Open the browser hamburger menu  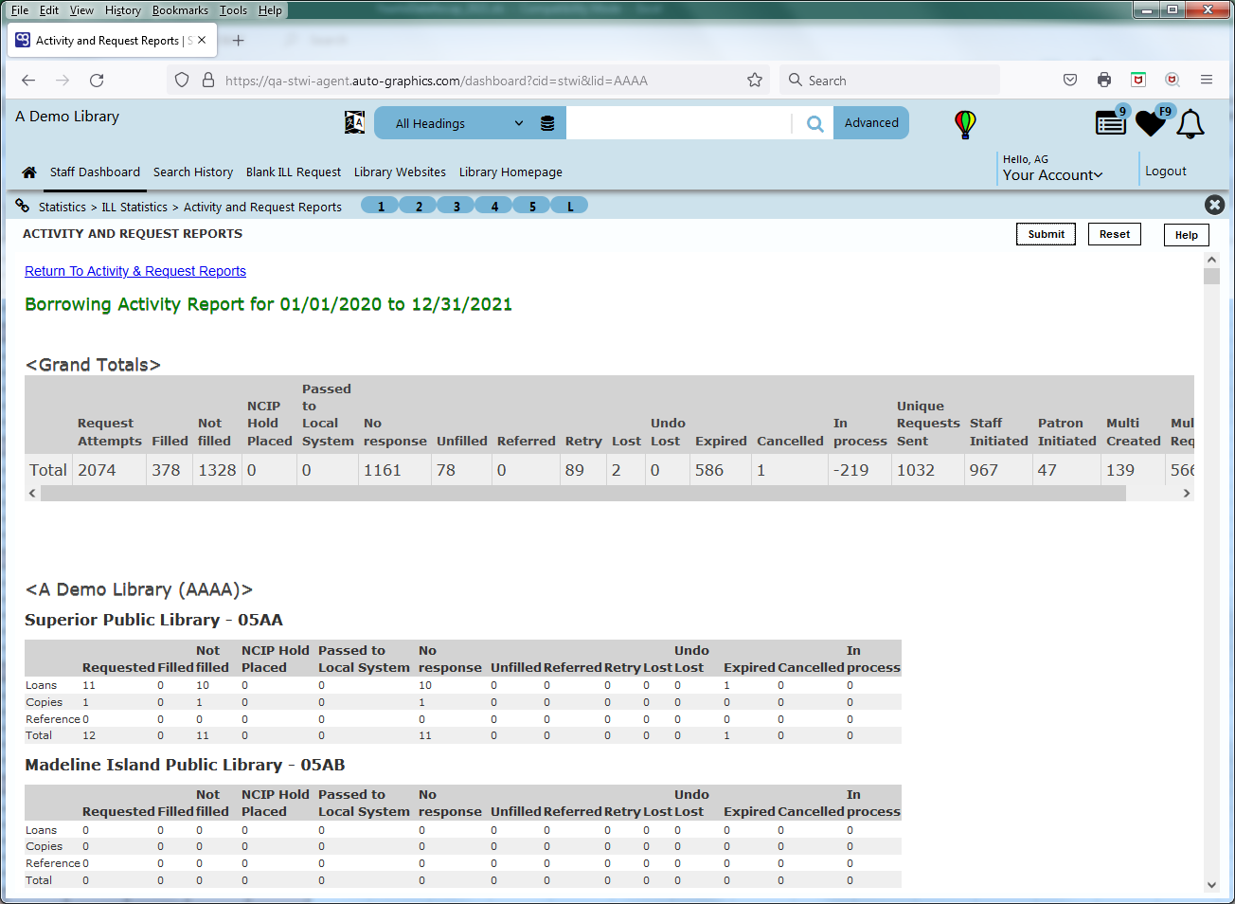coord(1207,81)
